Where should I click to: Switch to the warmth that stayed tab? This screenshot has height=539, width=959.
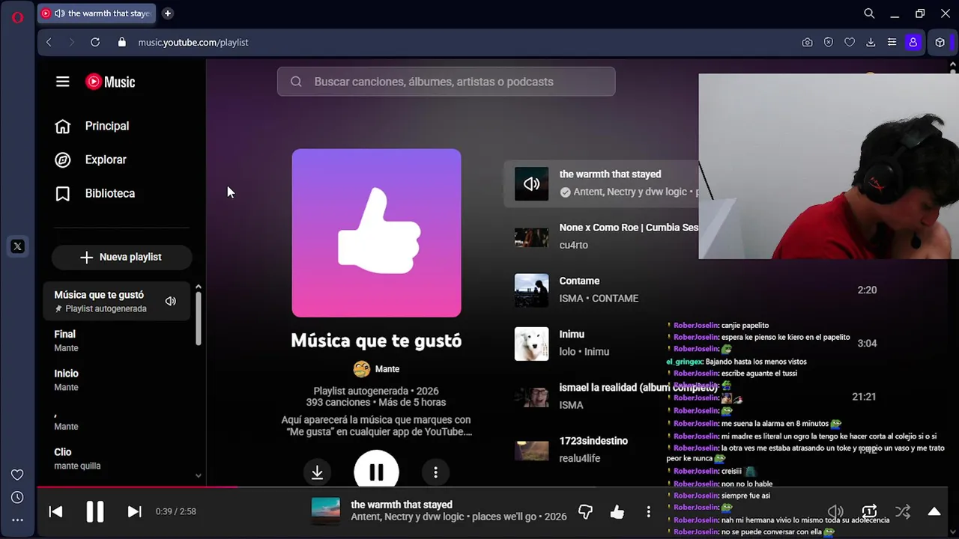[x=96, y=13]
